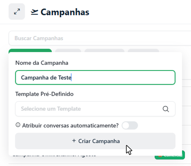Click the Atribuir conversas automaticamente label
This screenshot has height=166, width=191.
pyautogui.click(x=70, y=125)
